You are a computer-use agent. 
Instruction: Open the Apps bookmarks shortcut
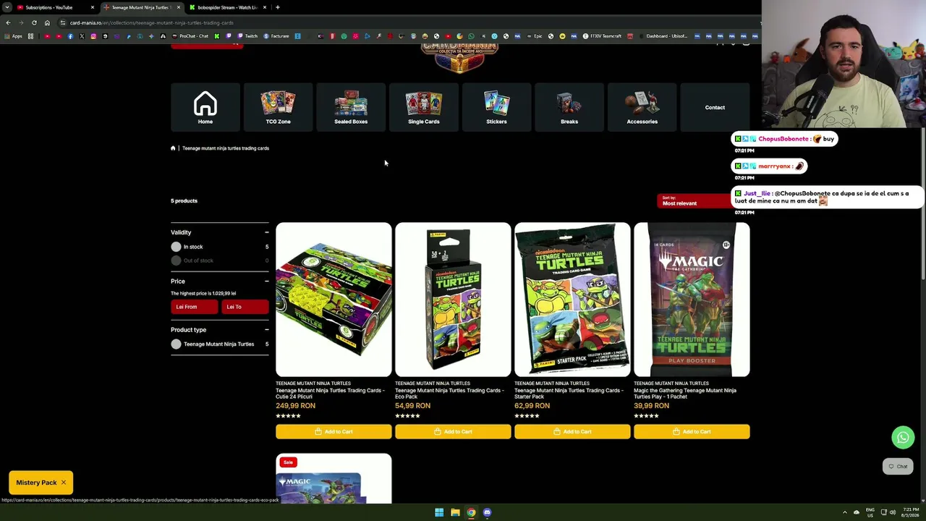pyautogui.click(x=14, y=36)
